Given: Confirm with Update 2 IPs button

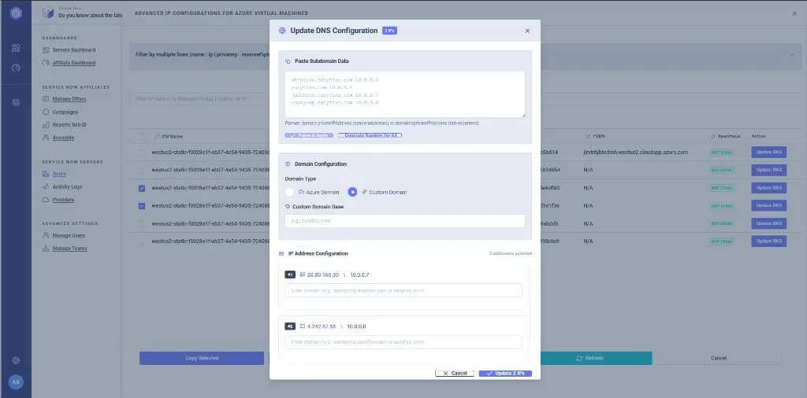Looking at the screenshot, I should (x=505, y=374).
